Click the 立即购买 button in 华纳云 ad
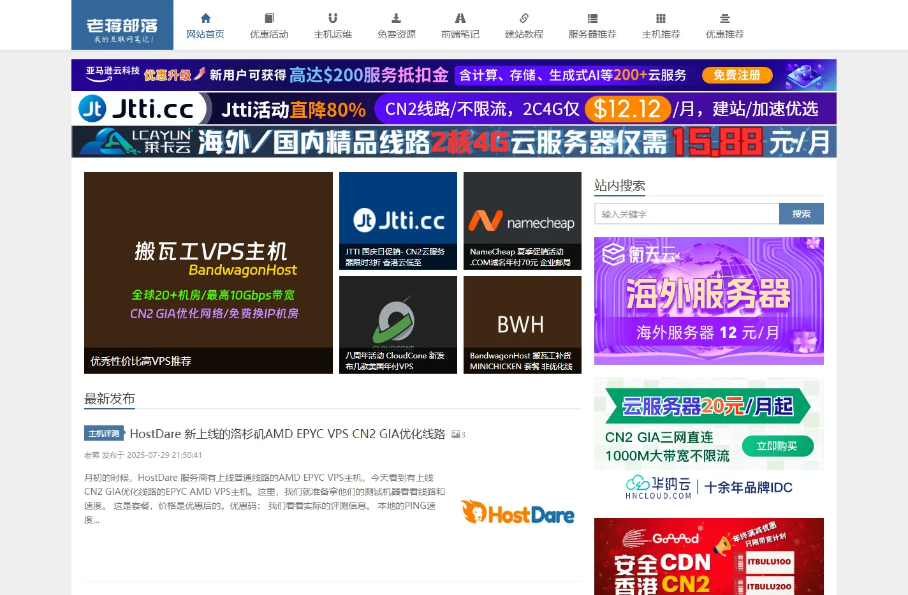The width and height of the screenshot is (908, 595). click(x=778, y=446)
